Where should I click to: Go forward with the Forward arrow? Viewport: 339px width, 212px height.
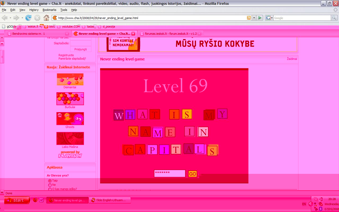[16, 18]
